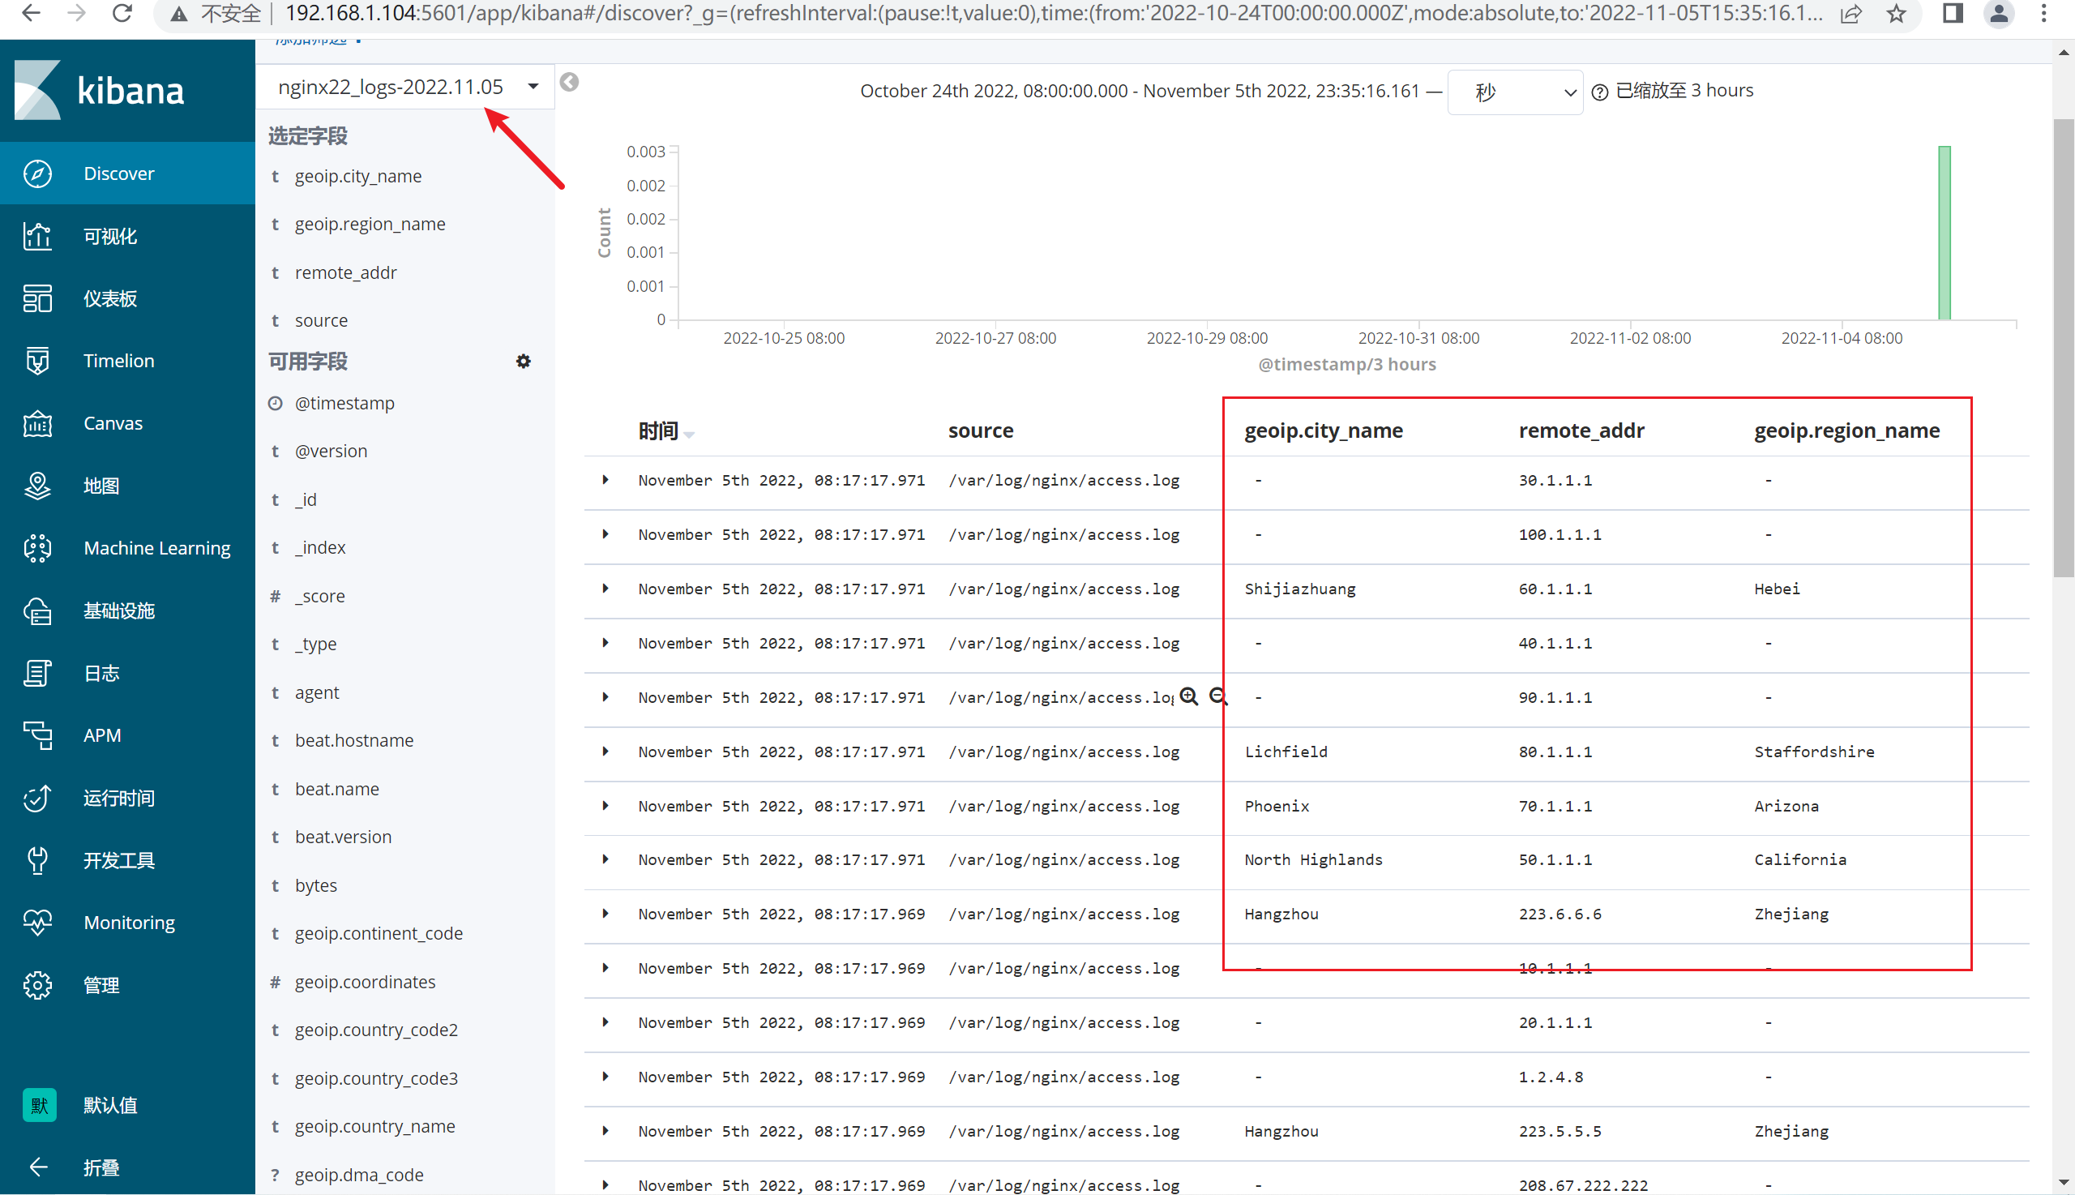The width and height of the screenshot is (2075, 1195).
Task: Click the zoom-in filter-for-value magnifier icon
Action: pyautogui.click(x=1189, y=696)
